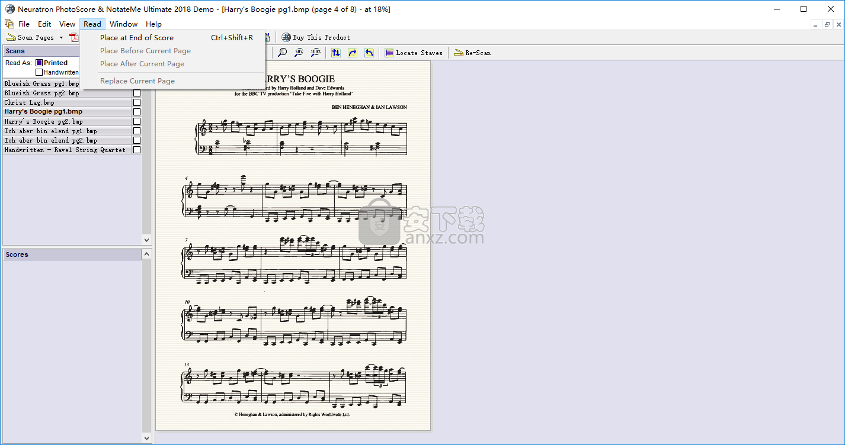The width and height of the screenshot is (845, 445).
Task: Tick checkbox for Christ Lag.bmp
Action: pos(137,102)
